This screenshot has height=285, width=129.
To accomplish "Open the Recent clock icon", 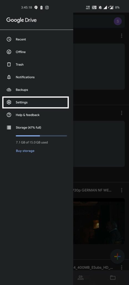I will coord(9,39).
